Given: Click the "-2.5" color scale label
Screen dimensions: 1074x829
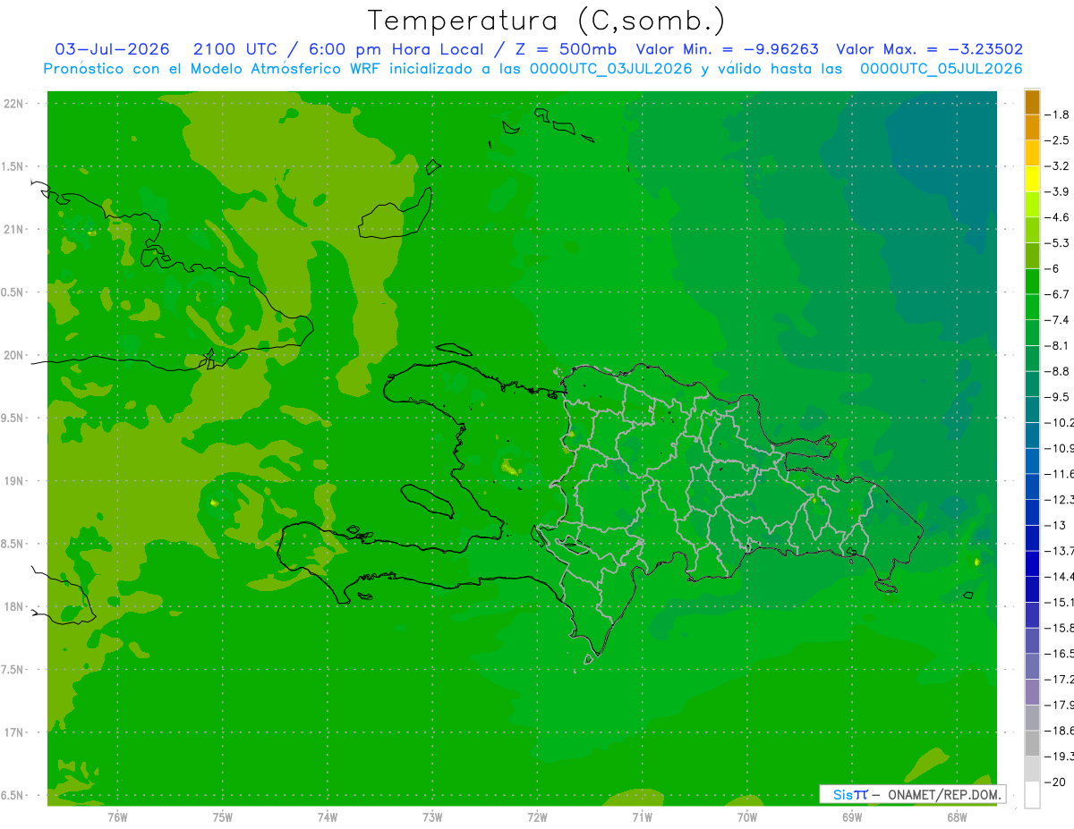Looking at the screenshot, I should (1057, 140).
